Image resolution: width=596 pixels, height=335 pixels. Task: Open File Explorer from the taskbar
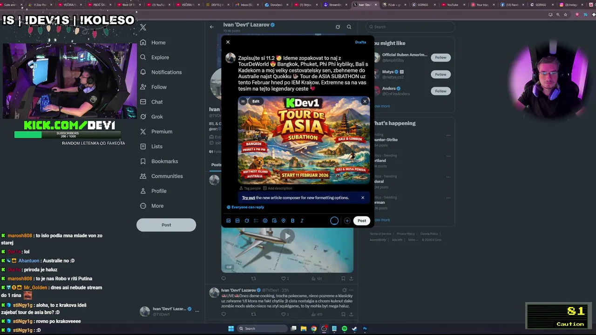pyautogui.click(x=304, y=329)
